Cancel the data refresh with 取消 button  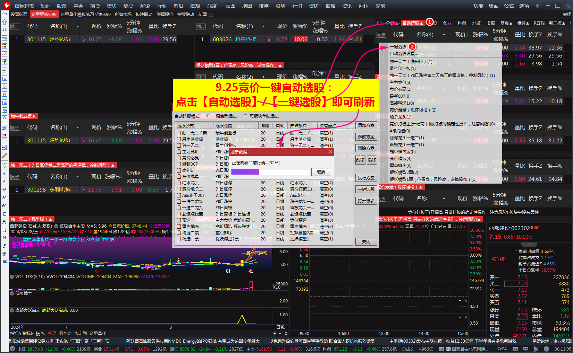click(321, 172)
